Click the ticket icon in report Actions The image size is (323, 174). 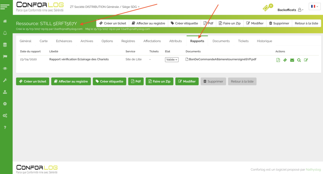click(x=285, y=60)
